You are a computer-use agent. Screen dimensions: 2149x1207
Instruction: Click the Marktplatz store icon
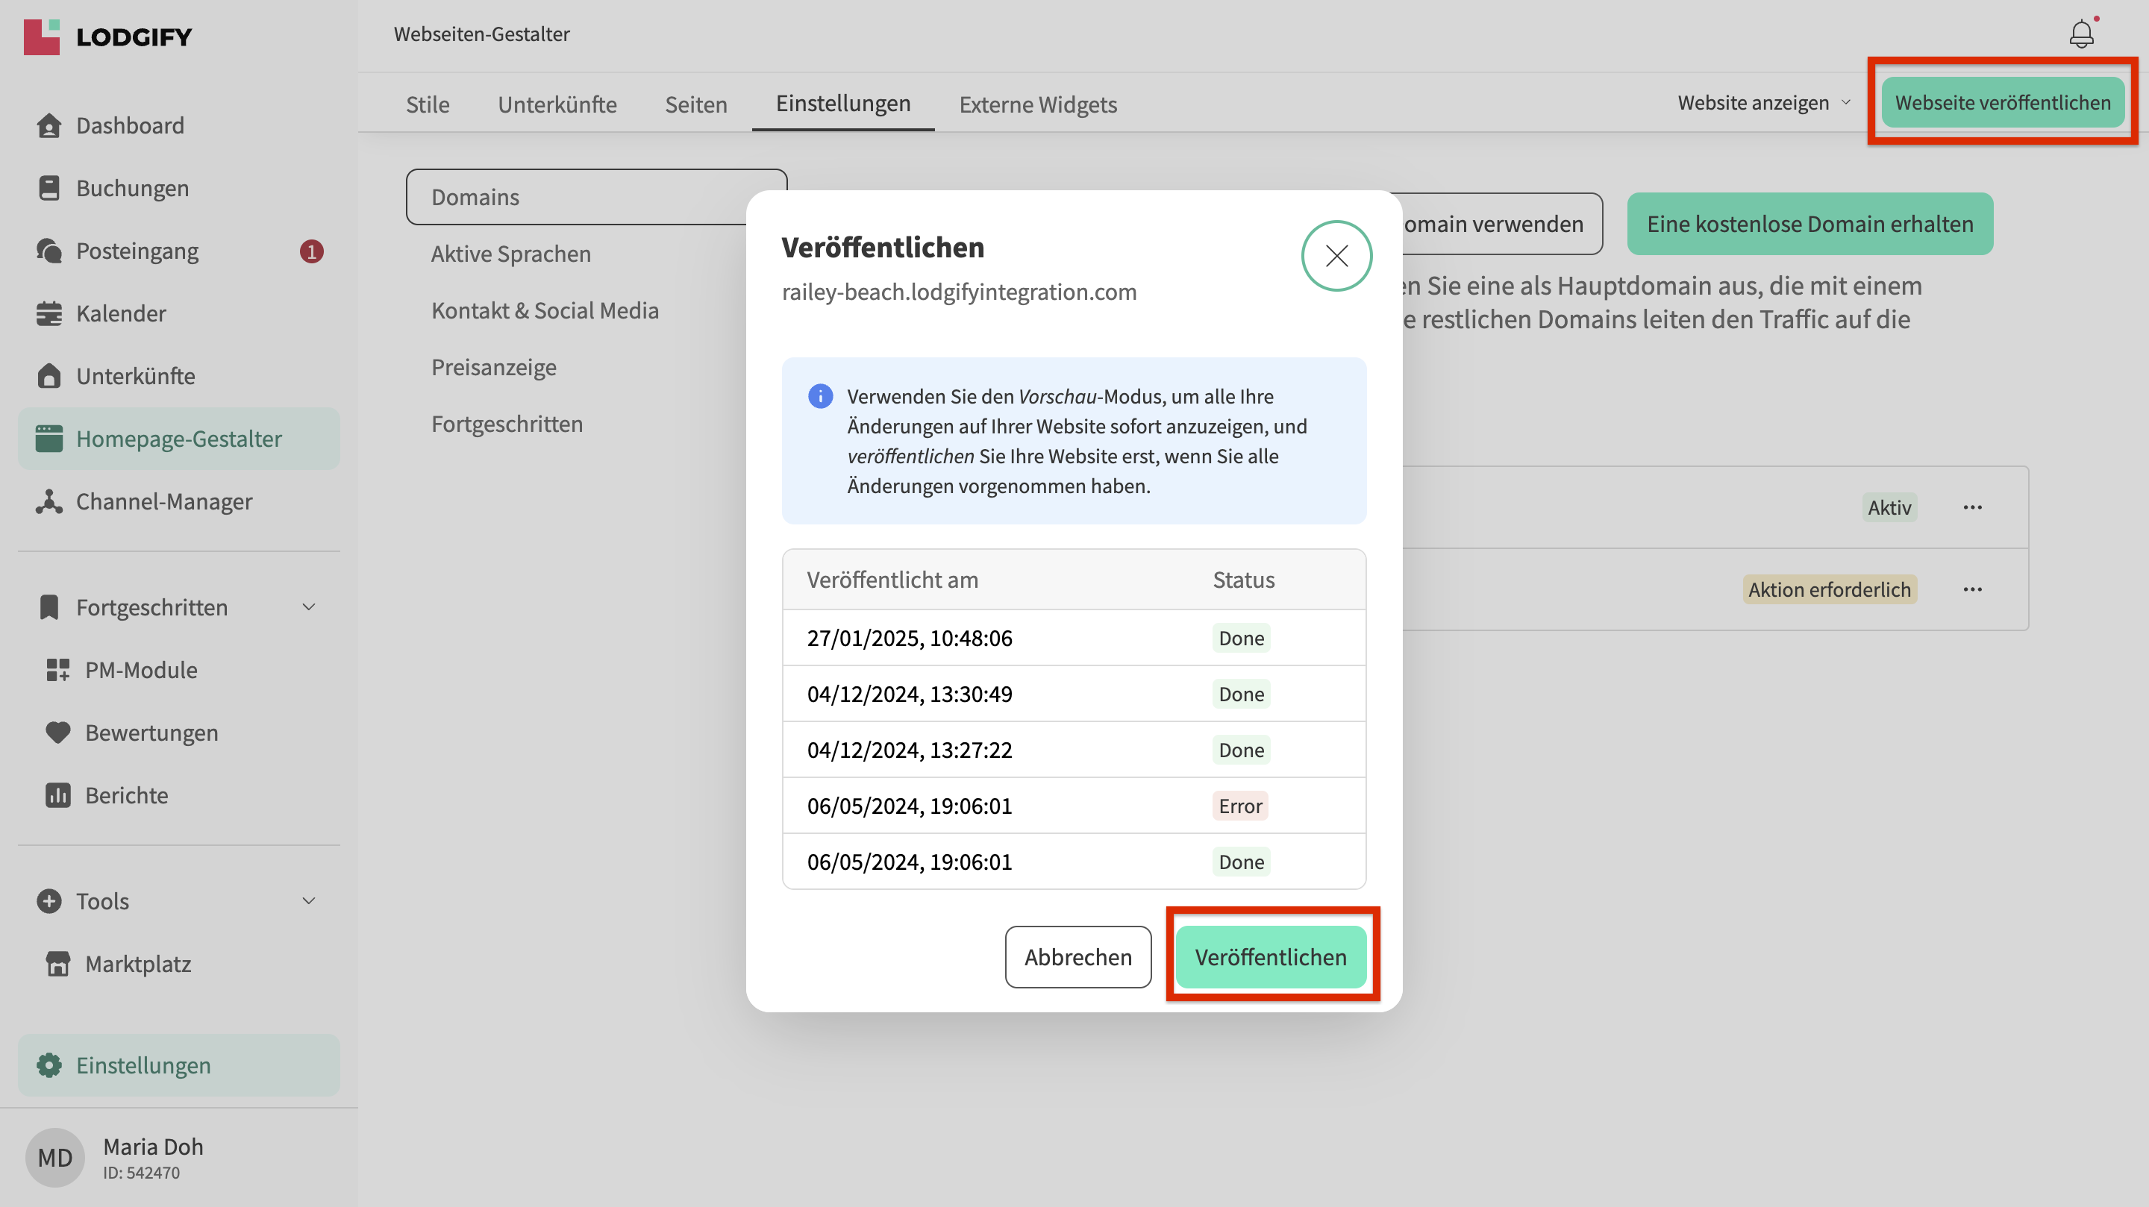point(57,963)
